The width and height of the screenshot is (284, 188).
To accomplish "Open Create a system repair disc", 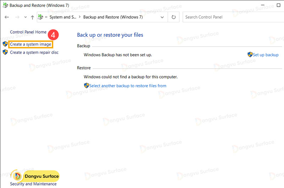I will 34,52.
